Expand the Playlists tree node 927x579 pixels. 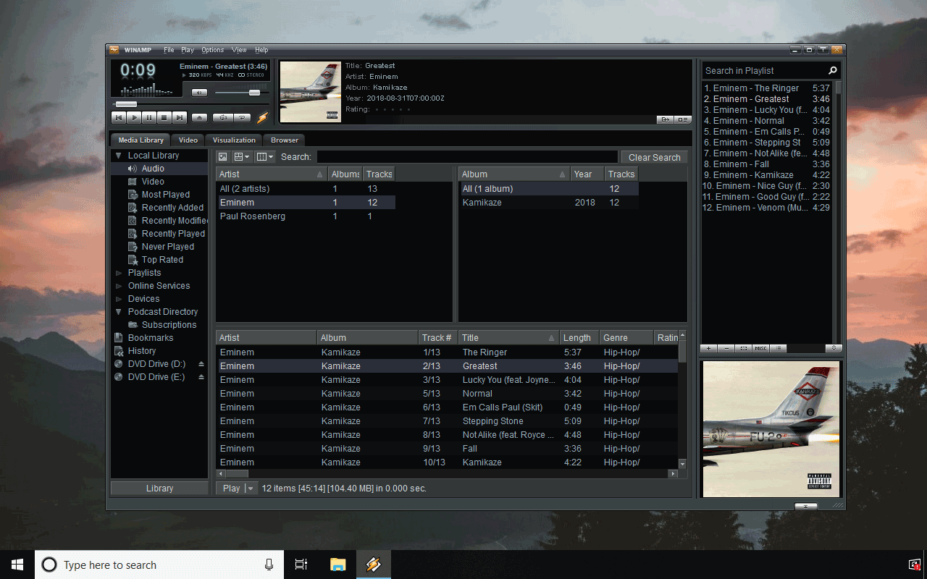pyautogui.click(x=119, y=273)
